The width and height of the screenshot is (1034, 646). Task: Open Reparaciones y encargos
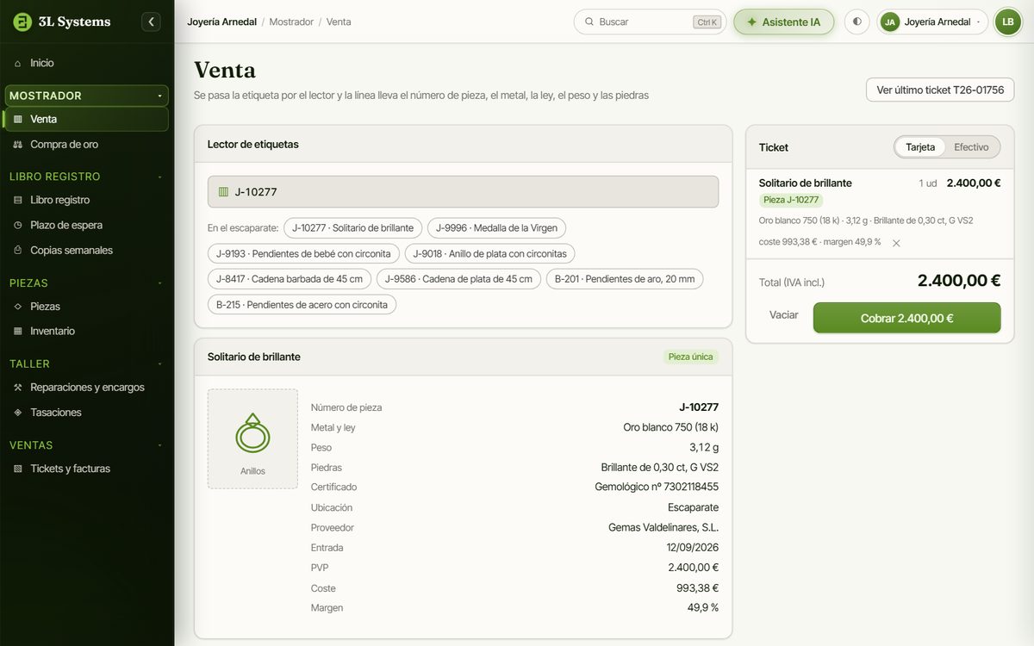coord(87,388)
